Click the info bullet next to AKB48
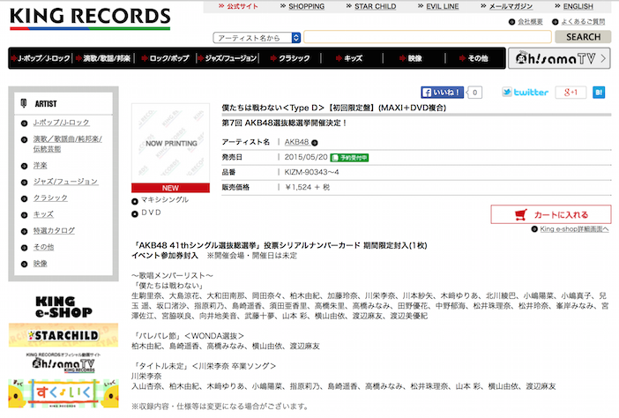Image resolution: width=619 pixels, height=418 pixels. tap(315, 143)
